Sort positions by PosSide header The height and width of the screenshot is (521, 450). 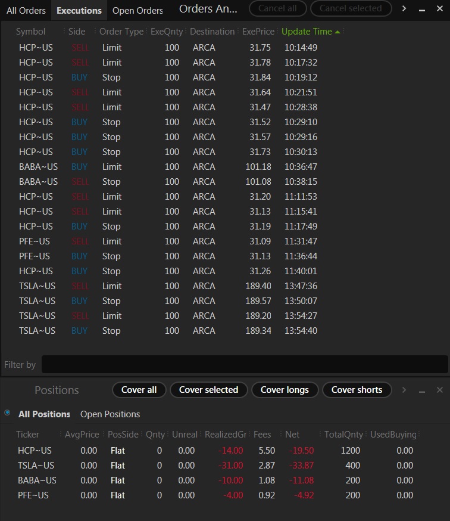click(x=123, y=435)
